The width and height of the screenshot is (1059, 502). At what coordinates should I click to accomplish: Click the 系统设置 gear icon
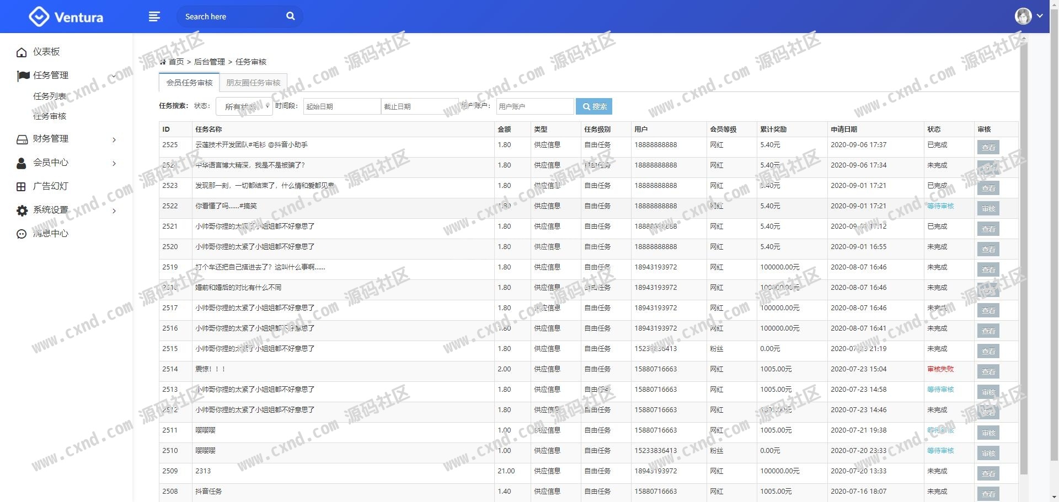[x=22, y=210]
